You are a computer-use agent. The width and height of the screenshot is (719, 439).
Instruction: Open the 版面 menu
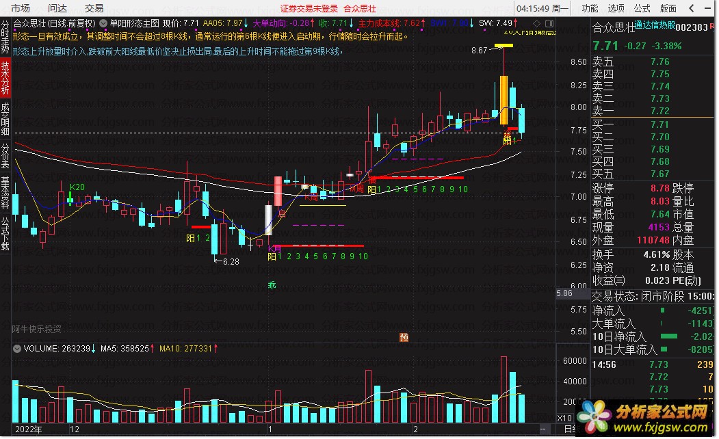(x=668, y=8)
